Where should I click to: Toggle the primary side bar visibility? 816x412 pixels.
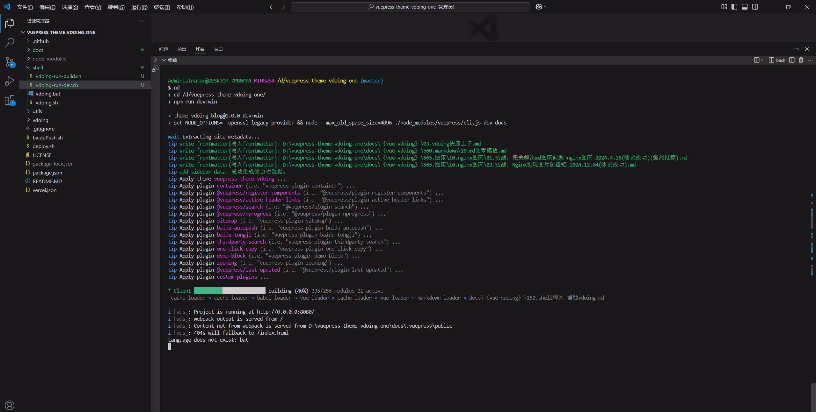[734, 7]
